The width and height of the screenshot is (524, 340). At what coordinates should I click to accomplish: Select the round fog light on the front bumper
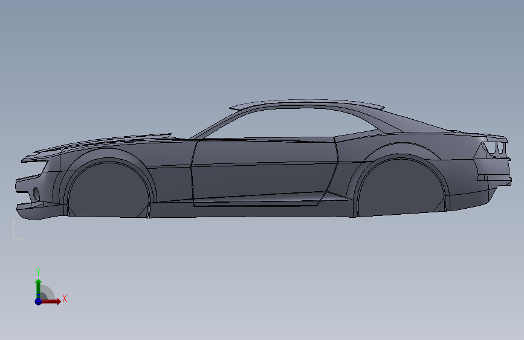tap(36, 194)
